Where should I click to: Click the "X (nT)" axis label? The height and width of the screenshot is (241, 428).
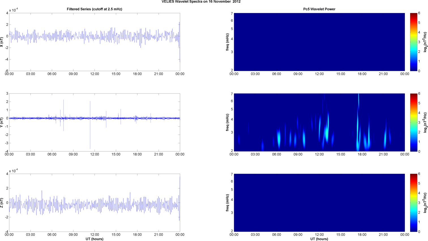(2, 42)
